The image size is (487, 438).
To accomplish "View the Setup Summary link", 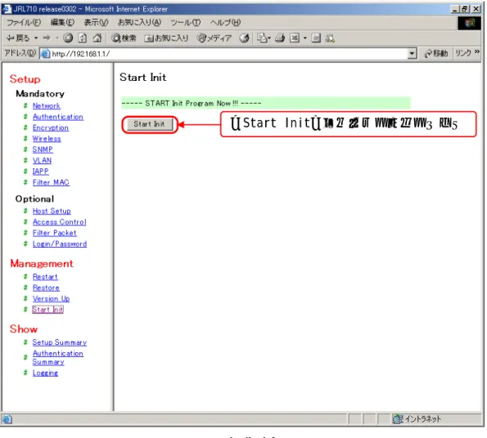I will coord(59,342).
